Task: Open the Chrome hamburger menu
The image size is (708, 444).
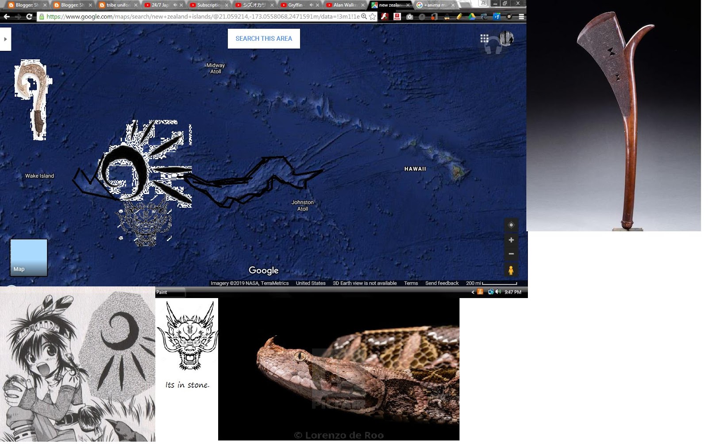Action: (521, 16)
